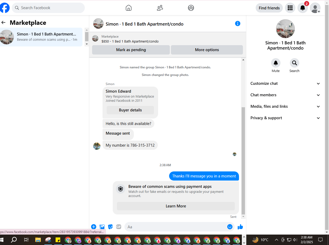This screenshot has width=329, height=245.
Task: Send a thumbs up like
Action: coord(240,227)
